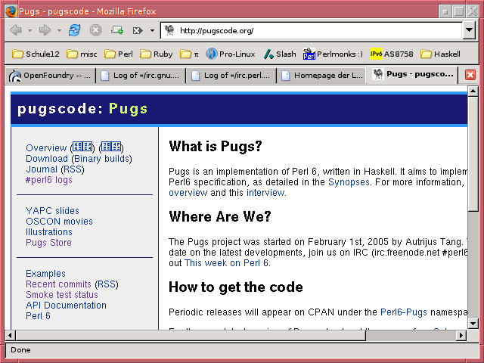Click the Back navigation arrow

[15, 30]
